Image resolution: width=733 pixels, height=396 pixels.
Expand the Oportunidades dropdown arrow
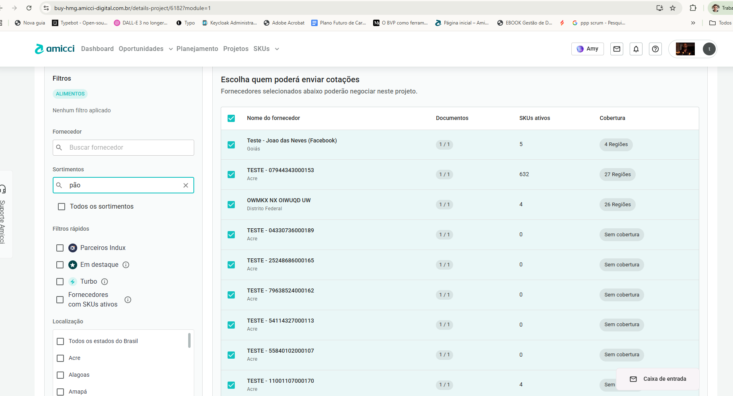point(170,49)
